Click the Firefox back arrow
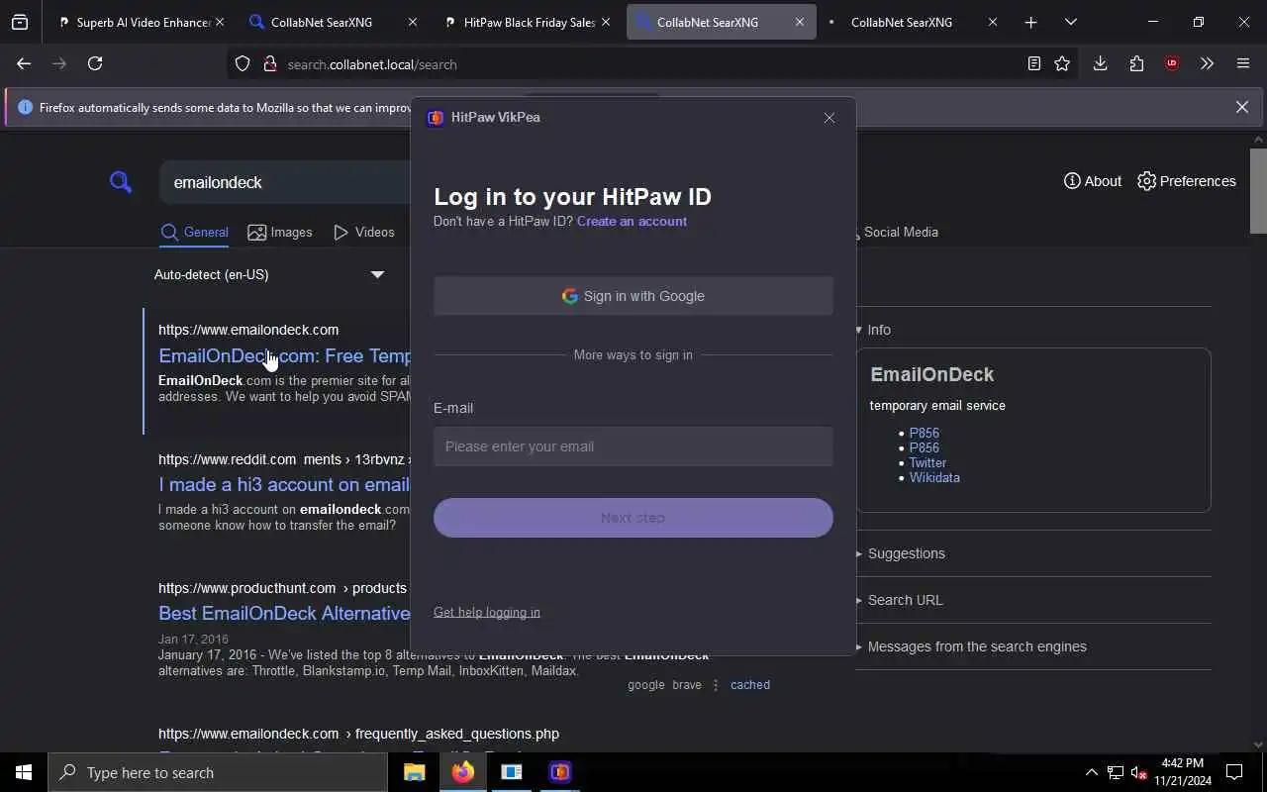1267x792 pixels. [x=24, y=63]
